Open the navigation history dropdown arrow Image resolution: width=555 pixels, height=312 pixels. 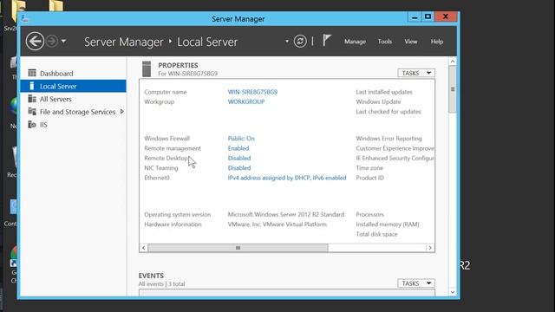pyautogui.click(x=63, y=42)
